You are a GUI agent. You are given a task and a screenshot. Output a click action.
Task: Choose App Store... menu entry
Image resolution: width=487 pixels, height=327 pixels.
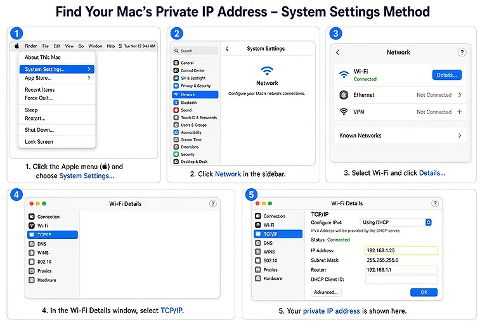pyautogui.click(x=57, y=78)
